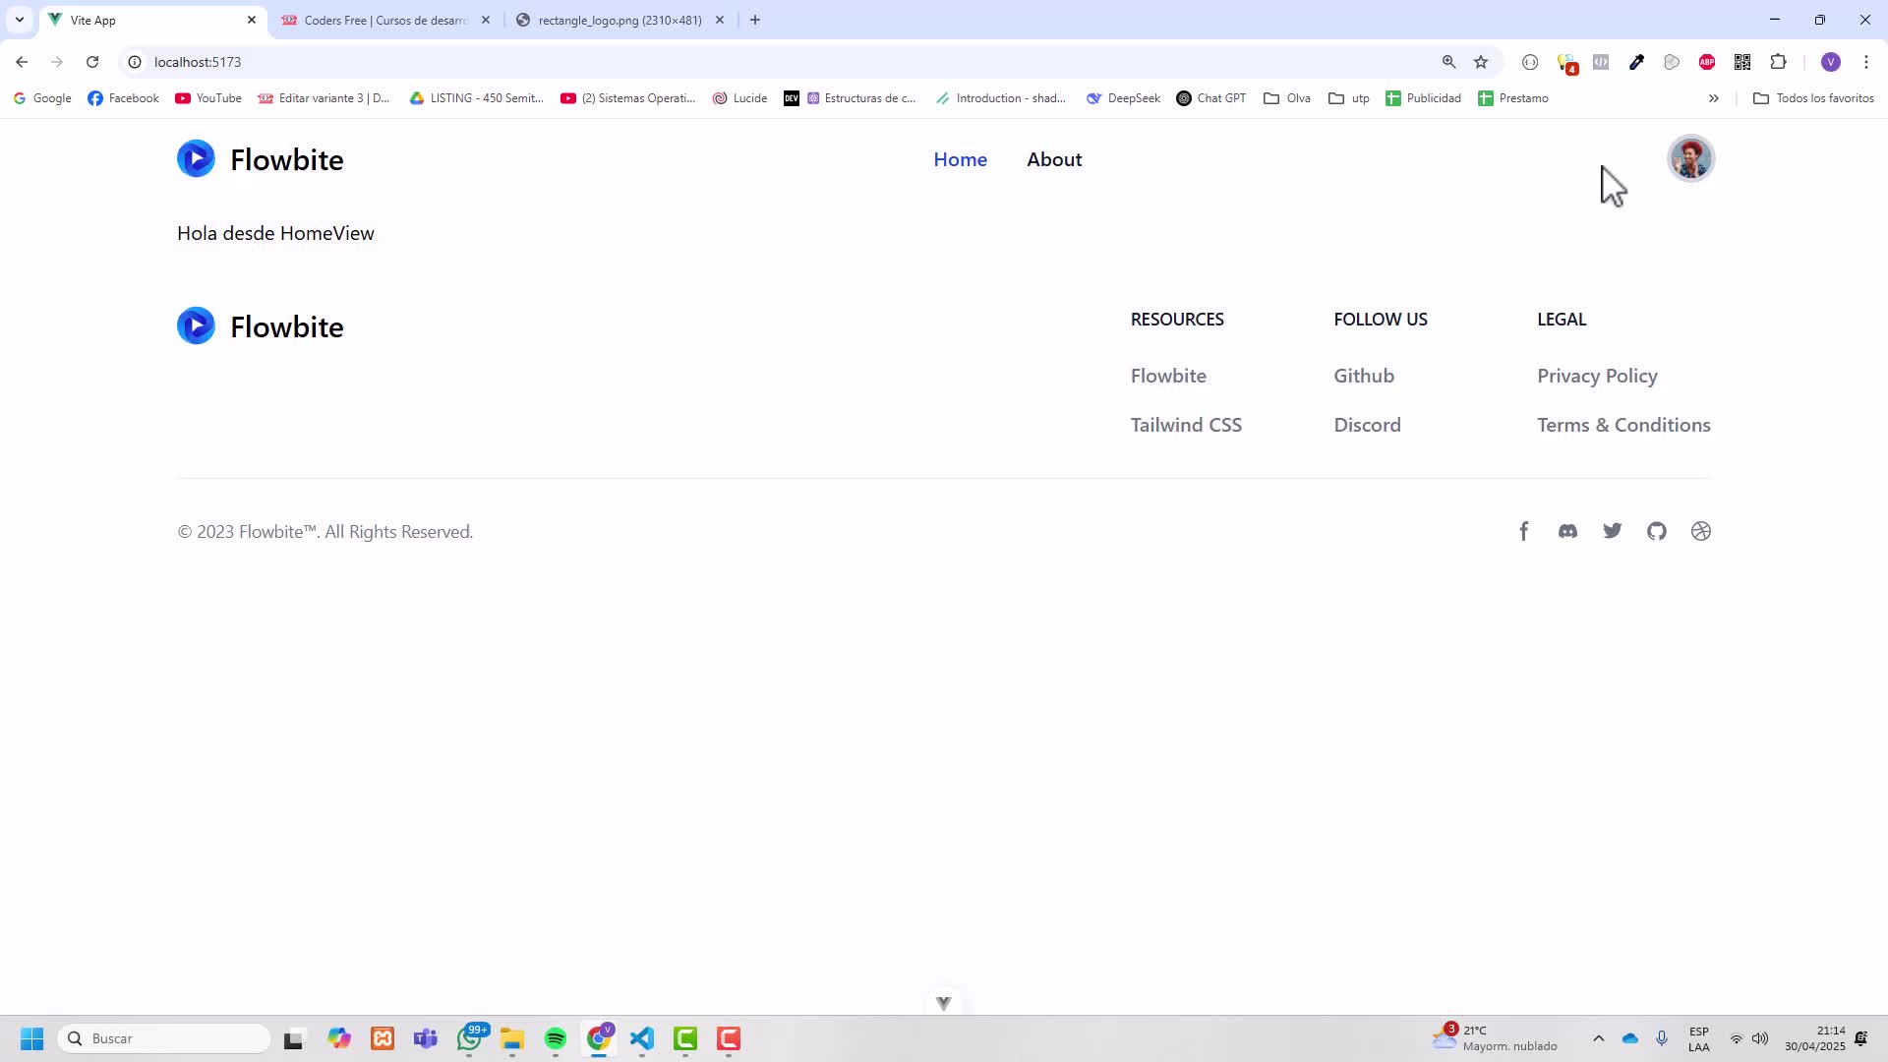Open the Discord text link in footer
The image size is (1888, 1062).
click(x=1367, y=425)
